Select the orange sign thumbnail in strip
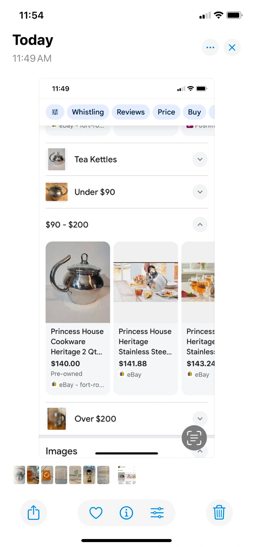 47,475
